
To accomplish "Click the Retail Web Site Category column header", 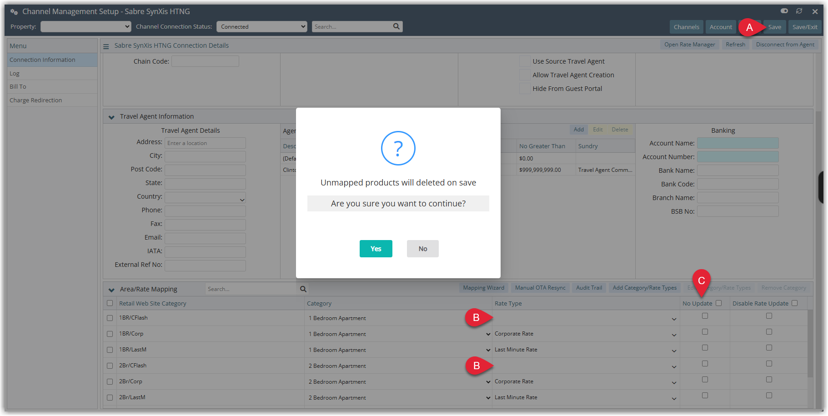I will click(152, 303).
